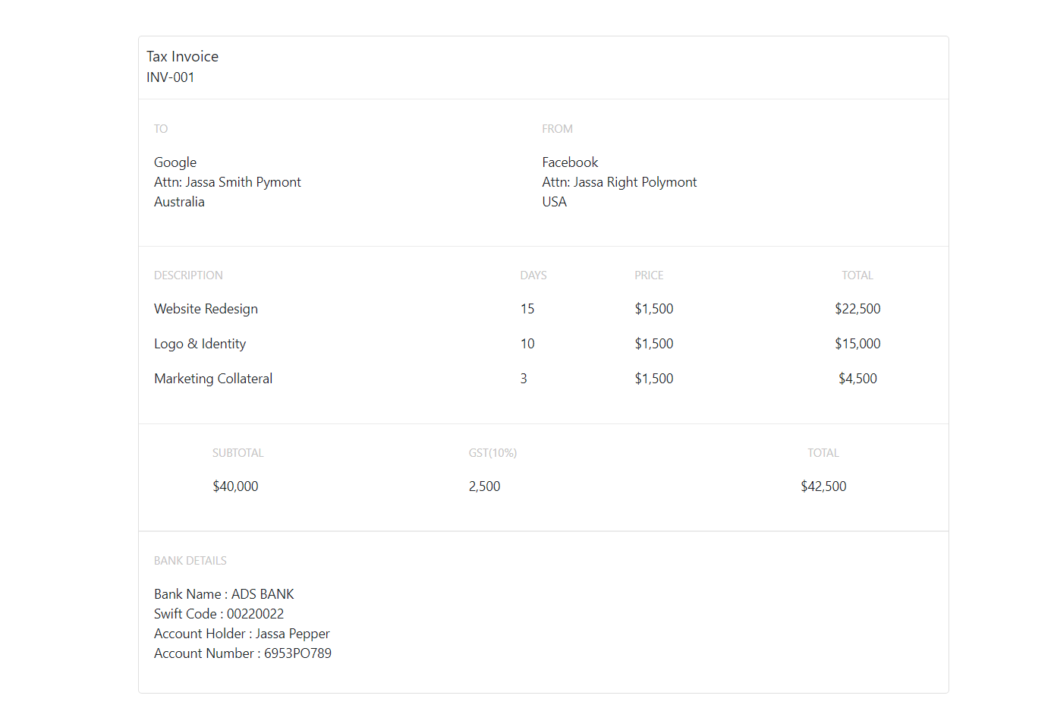Click the 2,500 GST amount
1057x705 pixels.
[484, 486]
